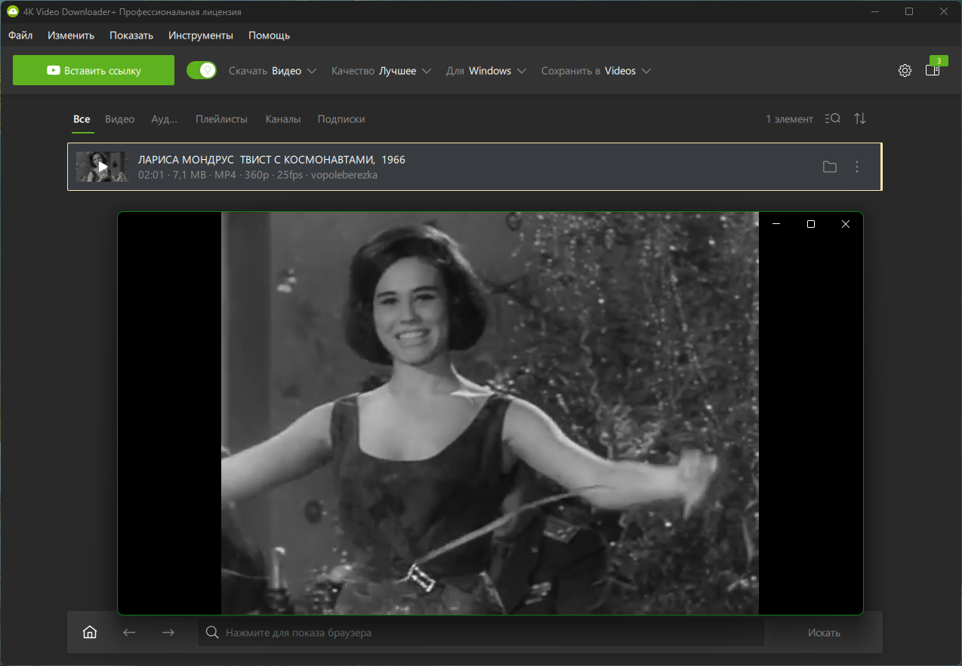The width and height of the screenshot is (962, 666).
Task: Click the browser address search field
Action: pos(483,633)
